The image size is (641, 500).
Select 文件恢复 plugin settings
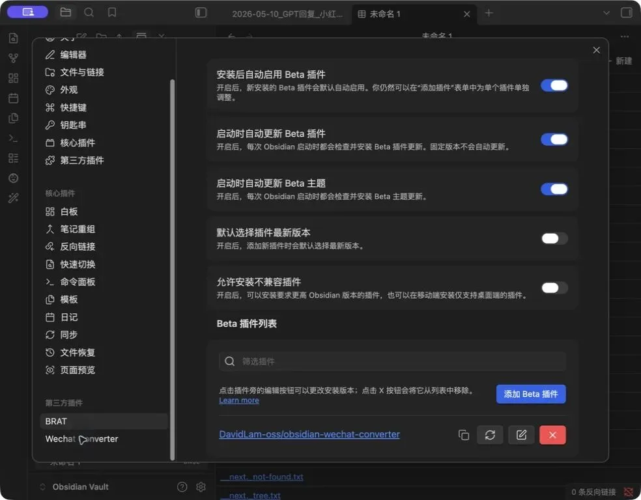click(70, 352)
